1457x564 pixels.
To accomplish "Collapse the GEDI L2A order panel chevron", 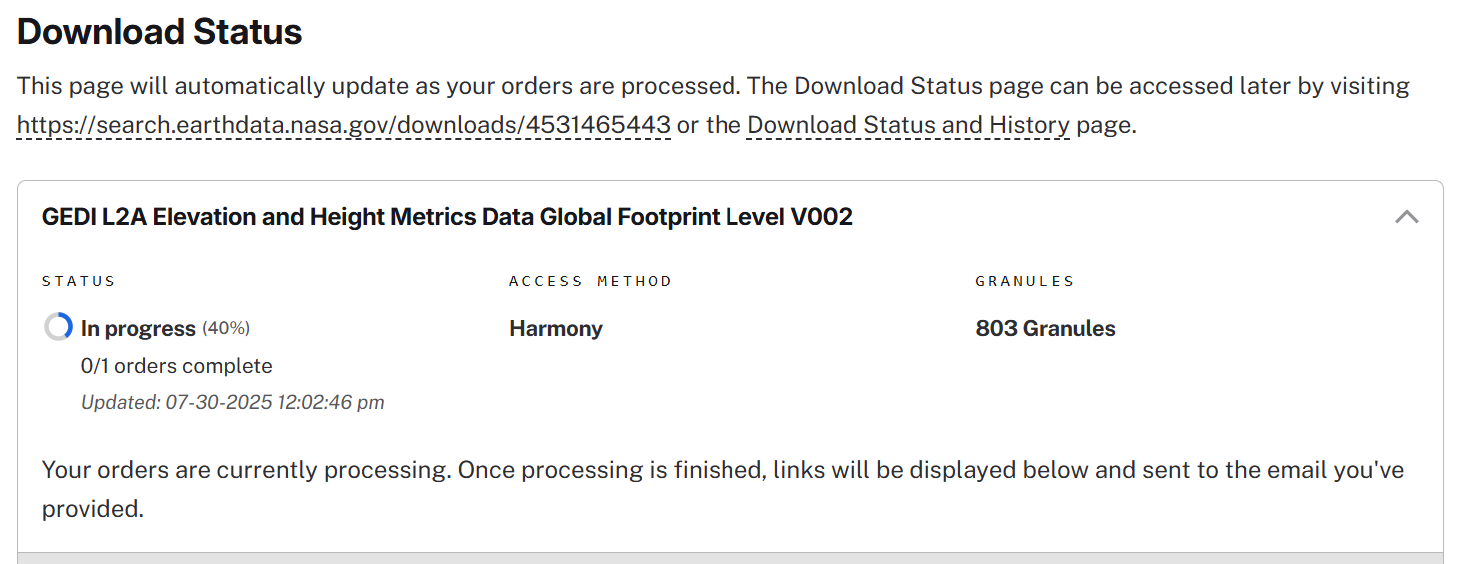I will pos(1406,217).
